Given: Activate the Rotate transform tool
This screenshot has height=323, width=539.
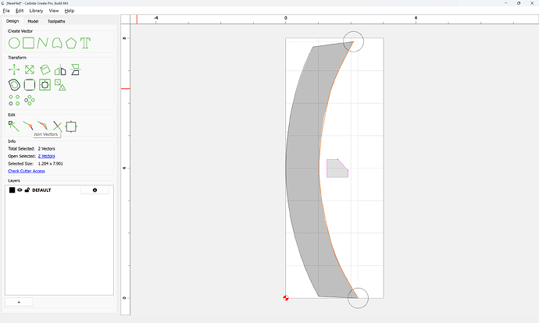Looking at the screenshot, I should 45,69.
